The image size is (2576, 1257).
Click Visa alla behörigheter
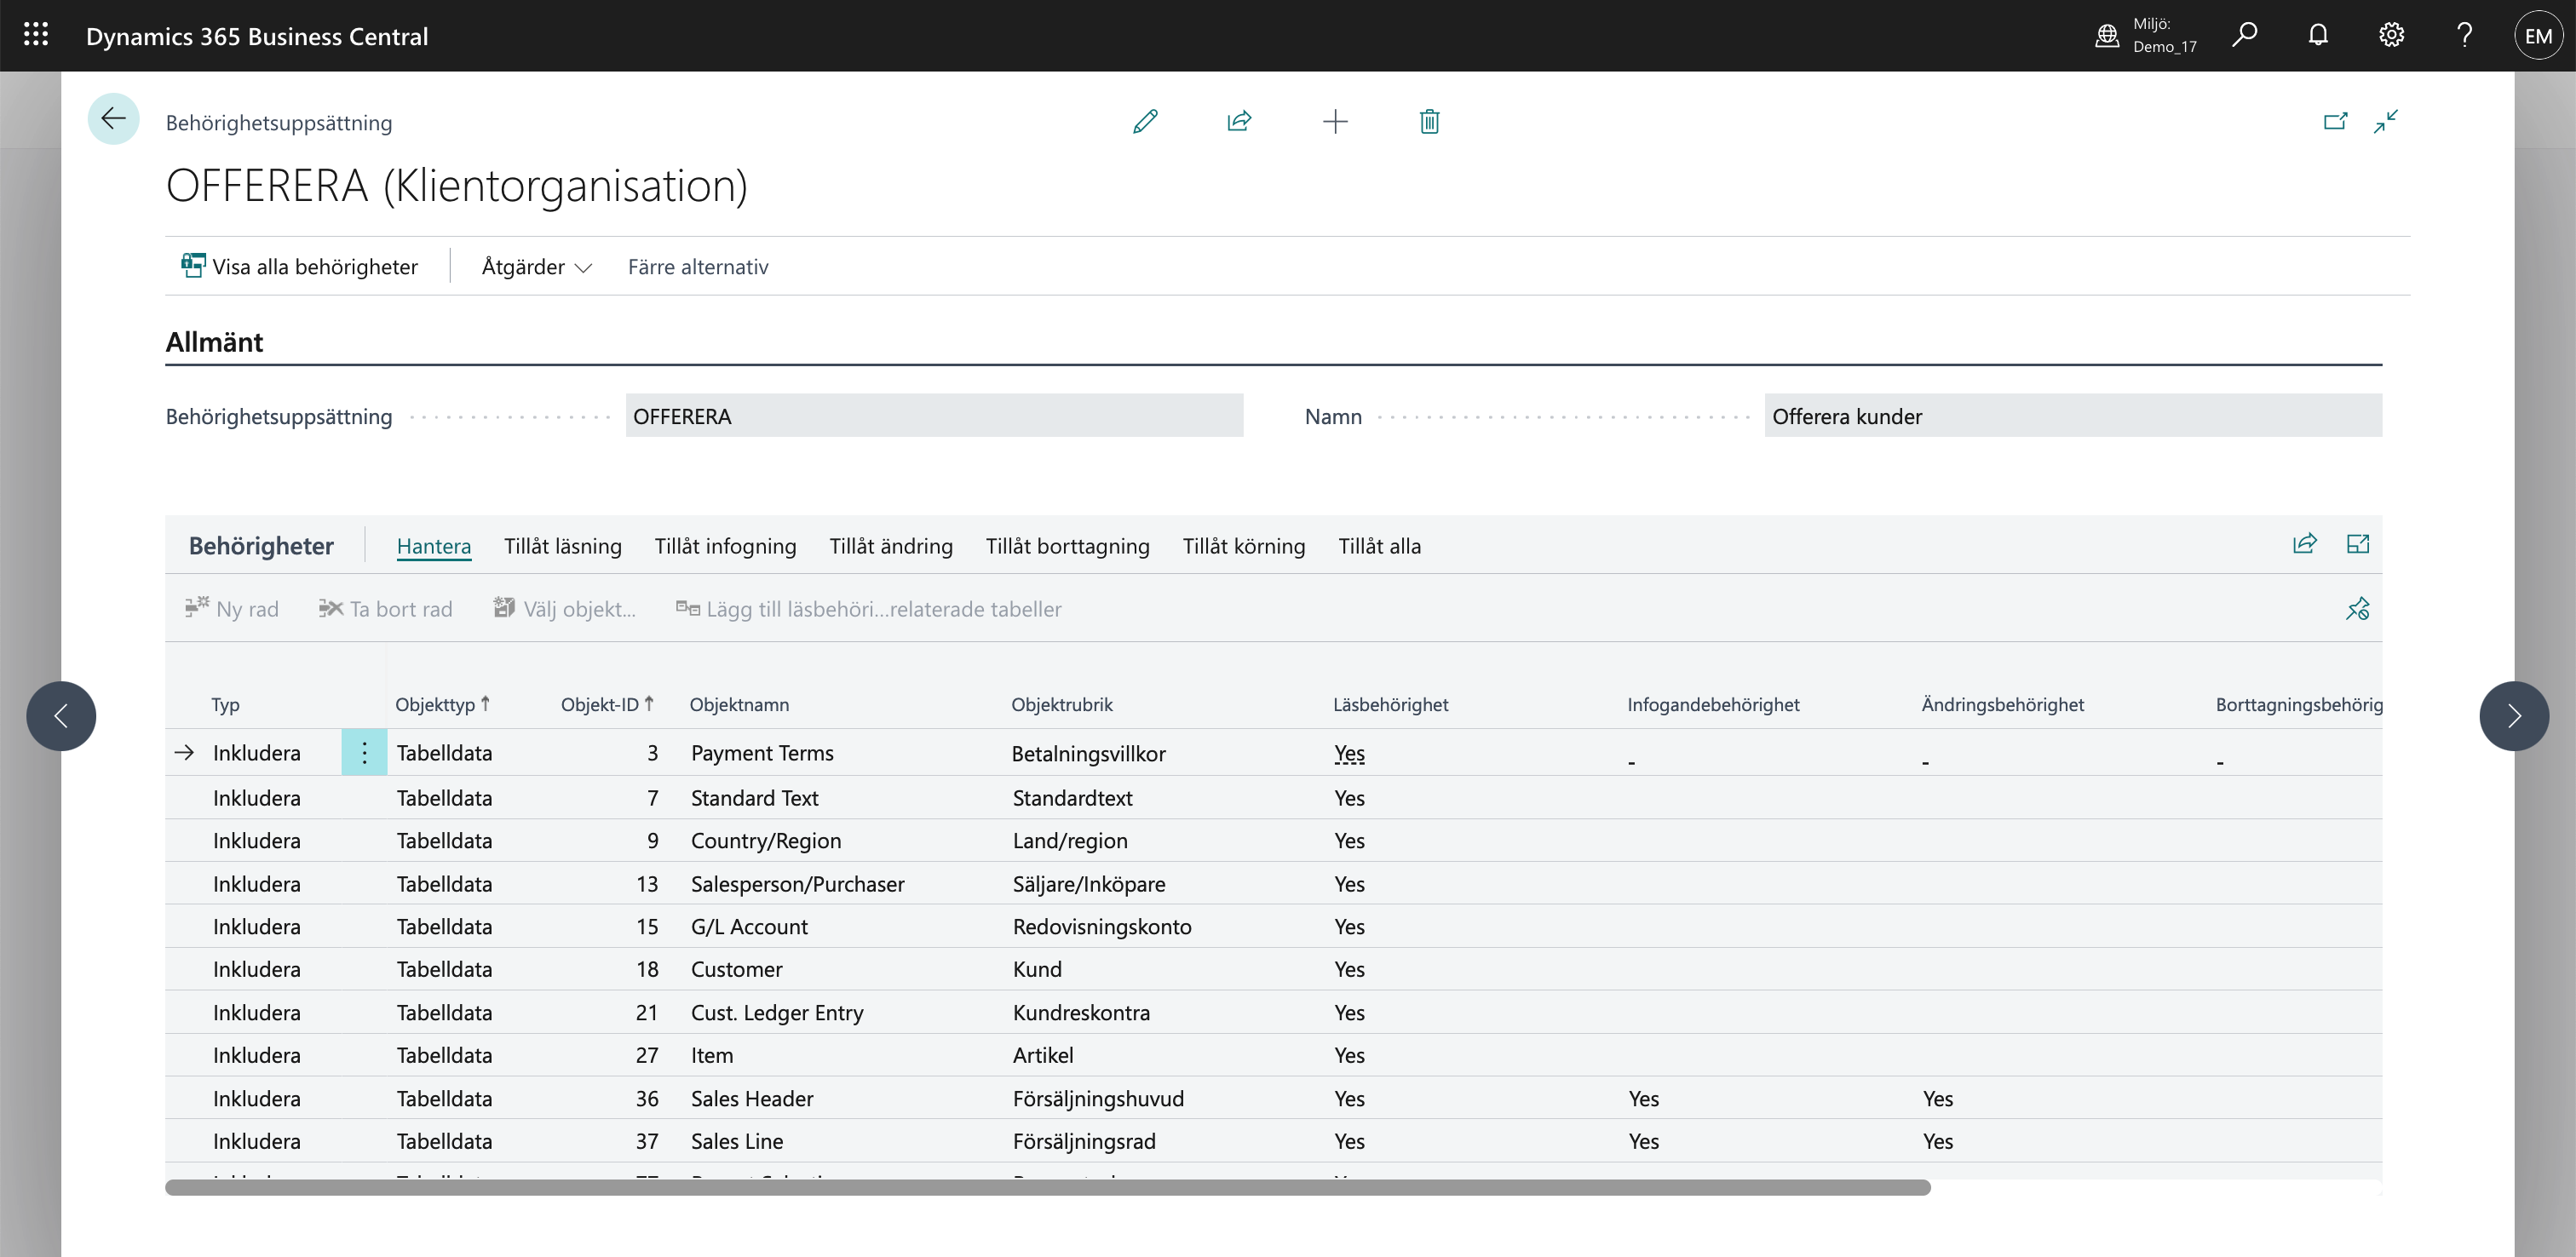pos(299,266)
